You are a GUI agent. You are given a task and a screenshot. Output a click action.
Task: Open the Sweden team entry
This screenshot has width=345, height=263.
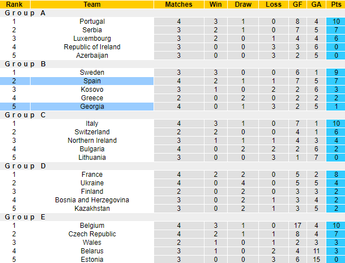tap(92, 73)
